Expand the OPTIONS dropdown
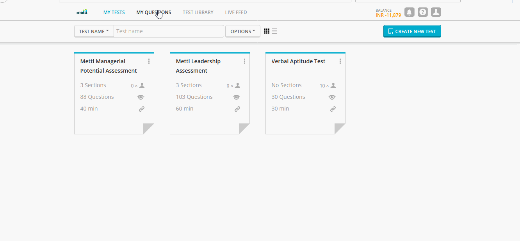The image size is (520, 241). [x=243, y=31]
